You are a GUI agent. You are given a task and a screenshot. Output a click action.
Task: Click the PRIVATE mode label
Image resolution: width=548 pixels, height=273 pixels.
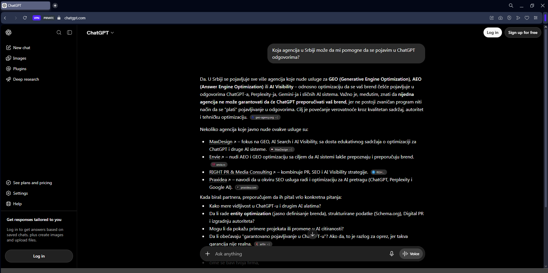[x=49, y=18]
